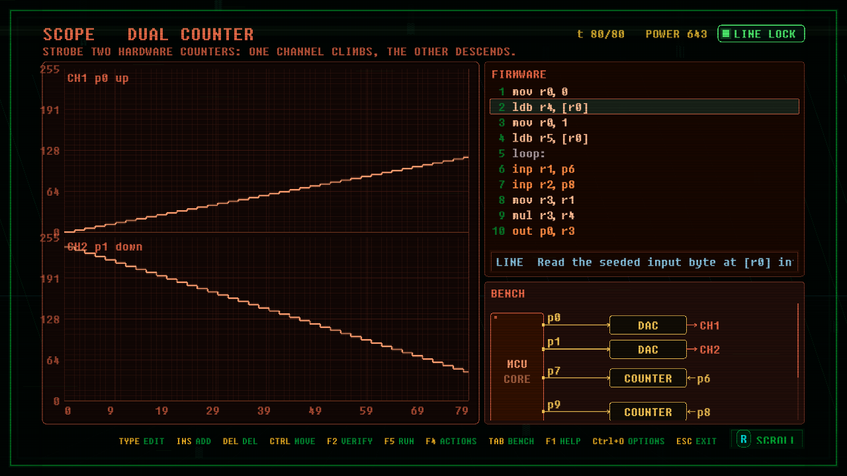Click the CH2 p1 down trace label
Screen dimensions: 847x476
tap(105, 247)
